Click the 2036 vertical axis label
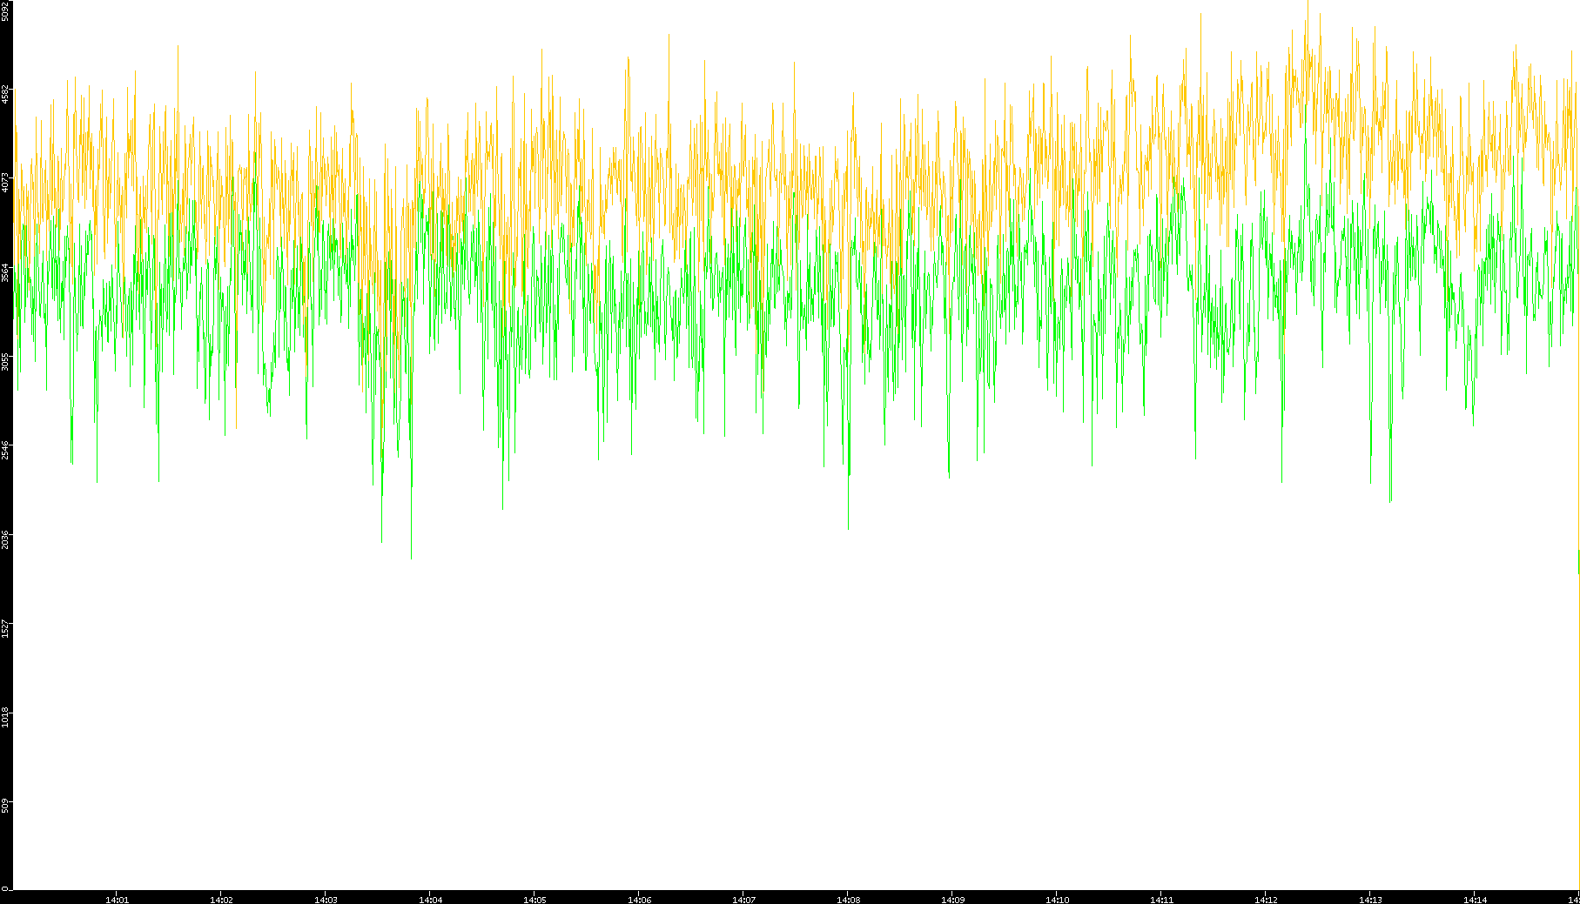Viewport: 1580px width, 904px height. point(5,539)
